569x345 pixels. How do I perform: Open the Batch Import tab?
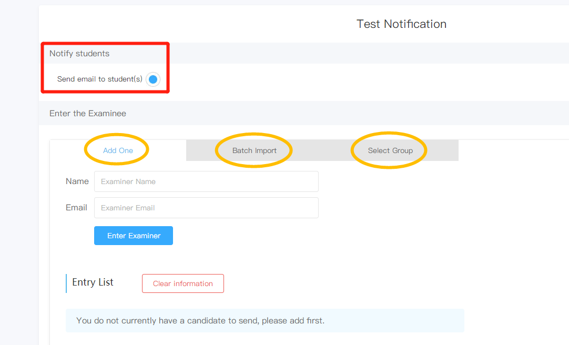click(255, 150)
